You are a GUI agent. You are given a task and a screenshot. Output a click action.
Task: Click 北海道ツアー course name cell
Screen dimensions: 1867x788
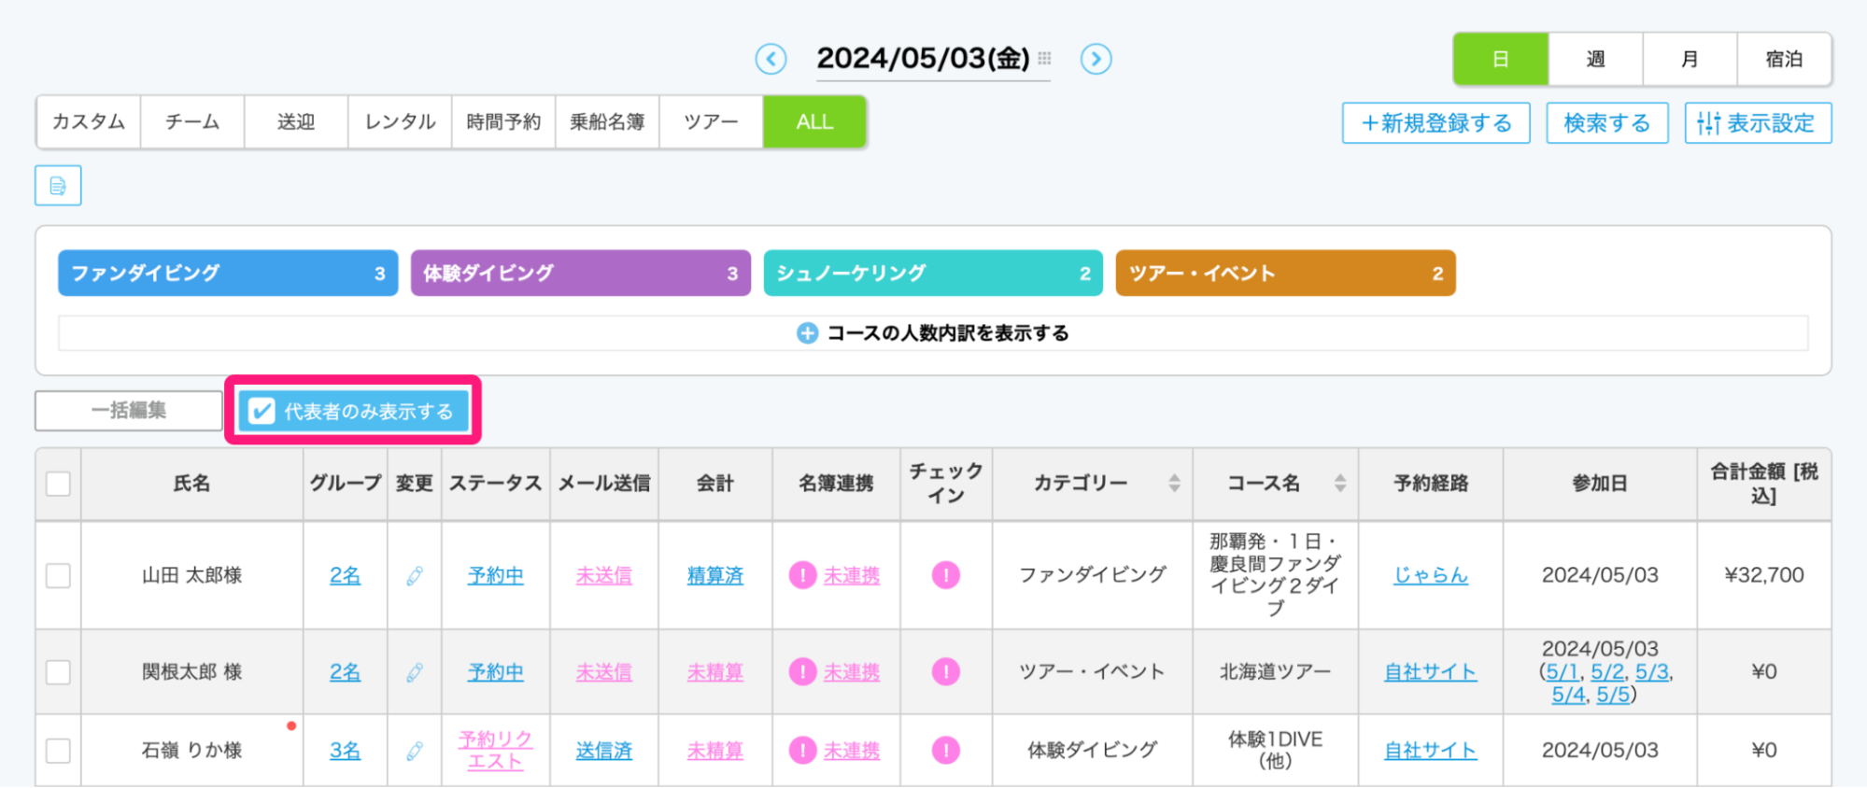point(1276,671)
